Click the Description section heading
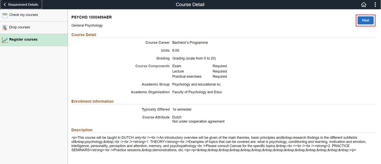 [x=82, y=130]
